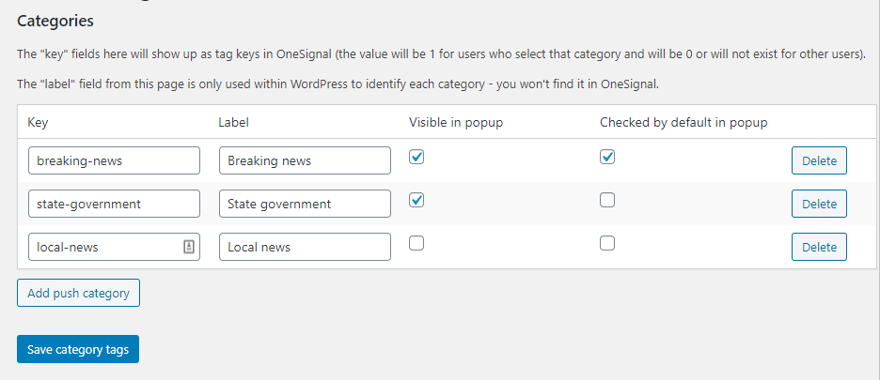Click Add push category button
The height and width of the screenshot is (380, 880).
click(x=79, y=293)
